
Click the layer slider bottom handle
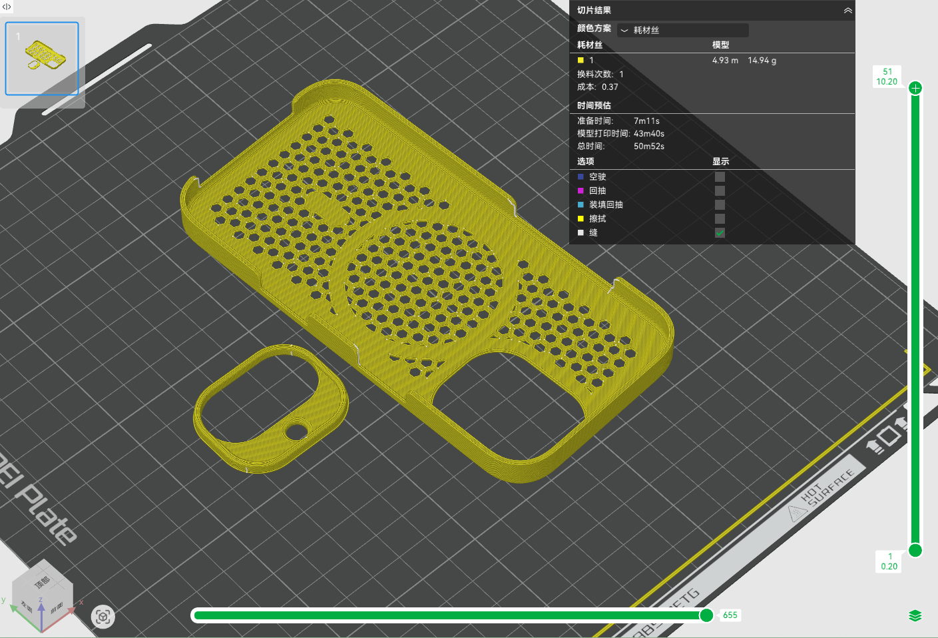(915, 550)
